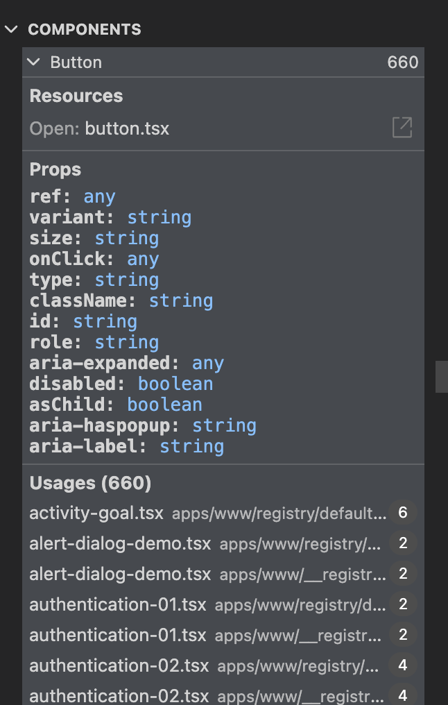
Task: Click the Usages (660) heading
Action: pyautogui.click(x=90, y=483)
